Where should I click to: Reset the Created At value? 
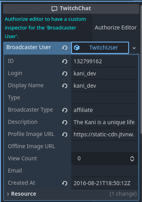click(x=65, y=183)
